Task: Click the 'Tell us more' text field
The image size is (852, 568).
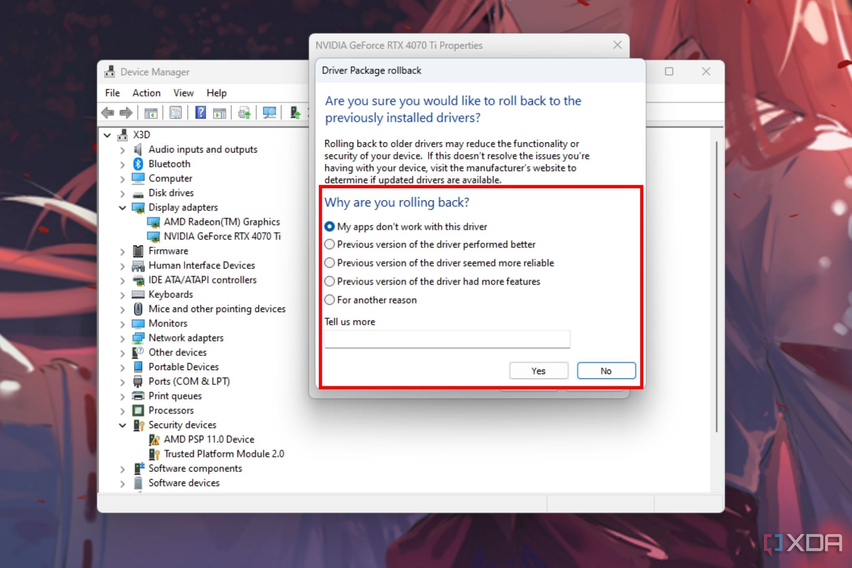Action: (447, 339)
